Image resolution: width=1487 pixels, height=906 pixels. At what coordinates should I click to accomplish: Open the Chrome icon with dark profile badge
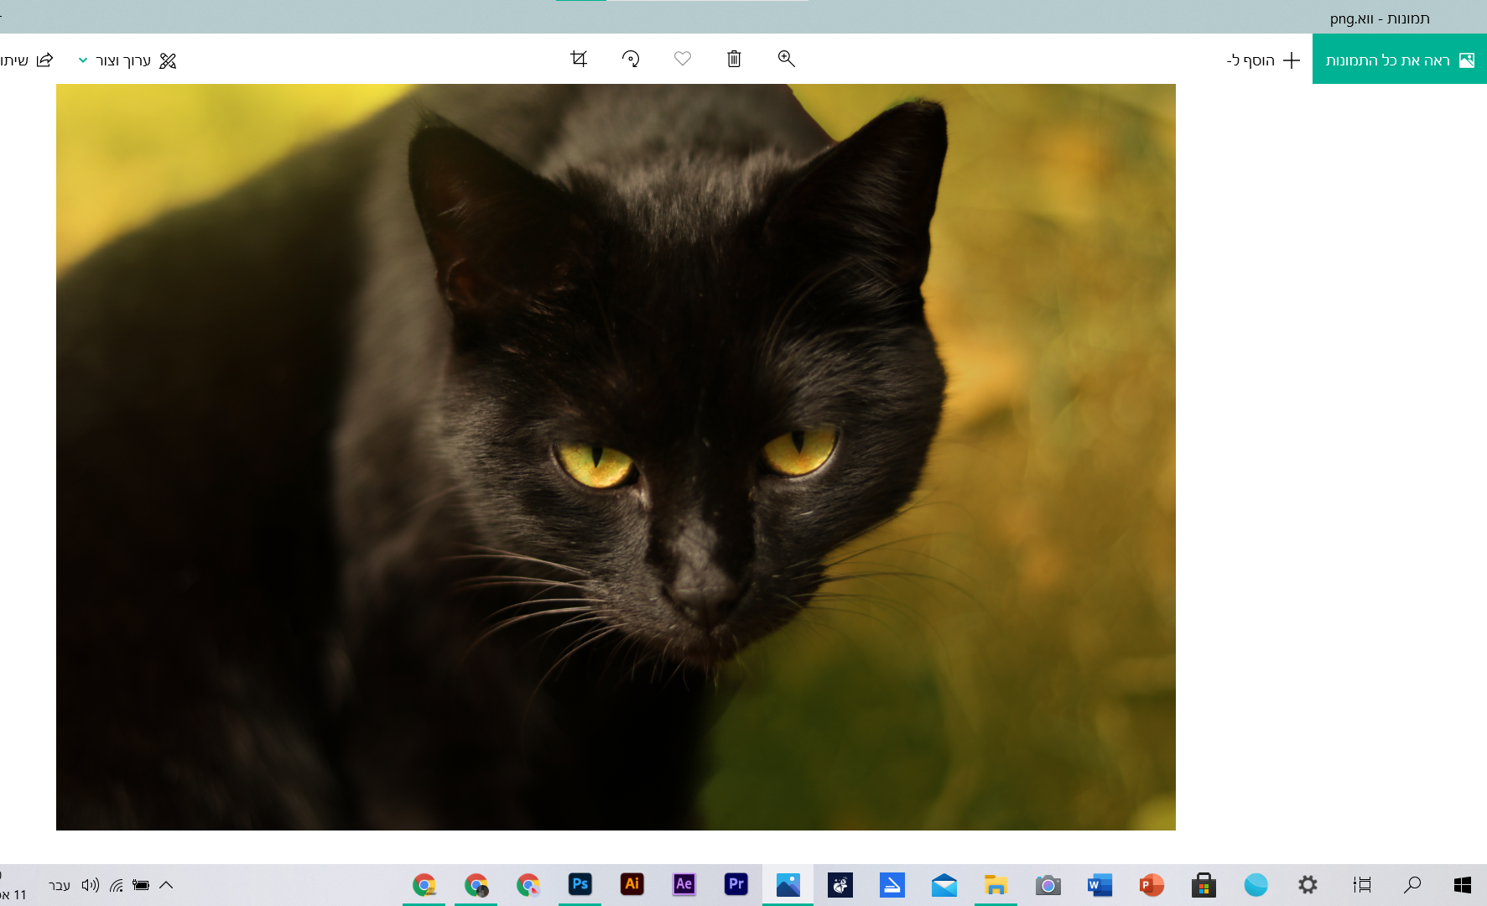[x=476, y=884]
